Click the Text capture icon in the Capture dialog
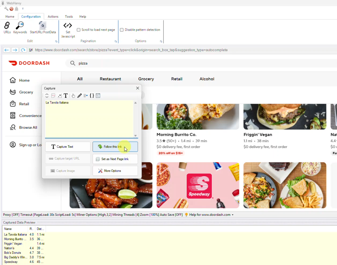 66,95
